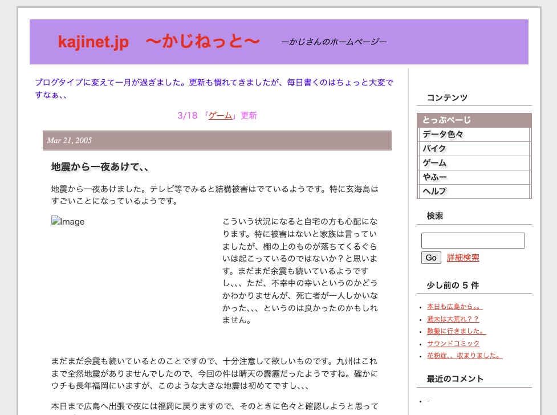This screenshot has height=415, width=557.
Task: Click the Mar 21, 2005 date bar
Action: click(217, 141)
